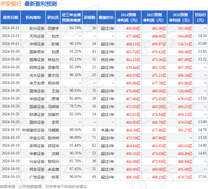Click 2024 profit forecast 477.00亿
The width and height of the screenshot is (208, 189).
[133, 36]
